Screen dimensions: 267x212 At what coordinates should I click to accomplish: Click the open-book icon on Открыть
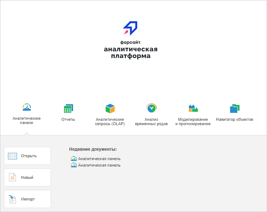pos(12,156)
